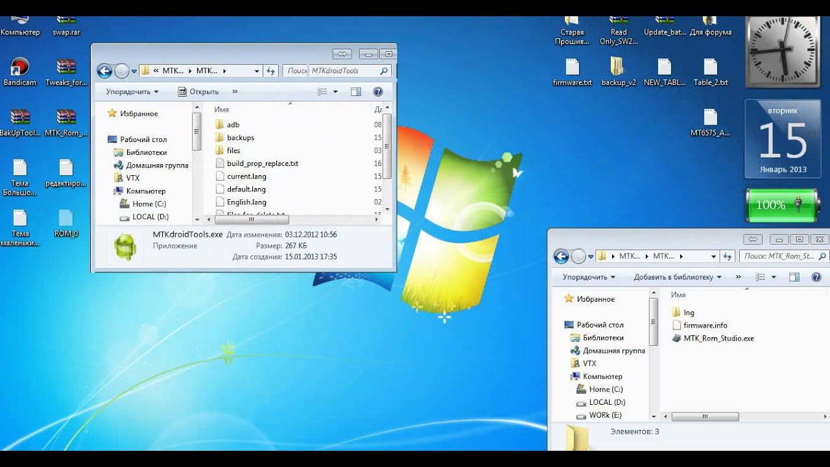The image size is (830, 467).
Task: Select the lng folder
Action: click(683, 313)
